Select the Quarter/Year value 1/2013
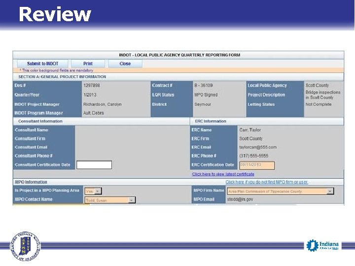The image size is (355, 266). pos(90,95)
